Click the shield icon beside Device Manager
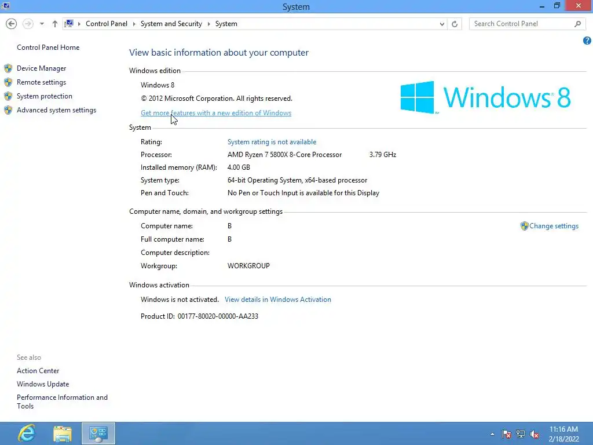 pos(8,68)
